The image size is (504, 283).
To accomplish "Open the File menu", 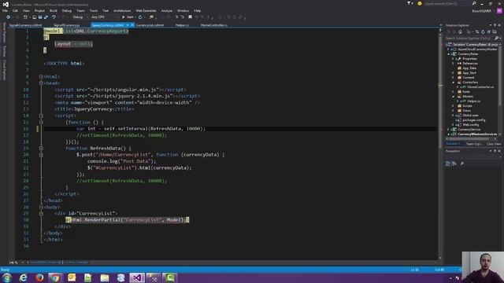I will click(x=5, y=10).
